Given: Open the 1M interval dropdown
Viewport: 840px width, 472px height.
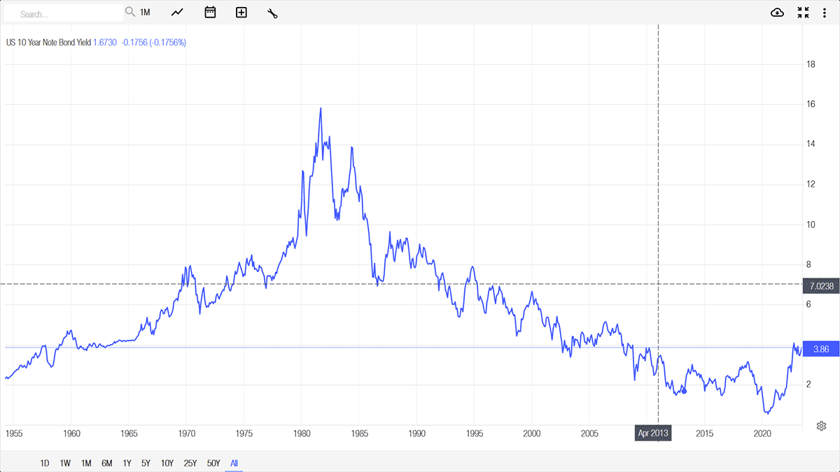Looking at the screenshot, I should coord(145,13).
